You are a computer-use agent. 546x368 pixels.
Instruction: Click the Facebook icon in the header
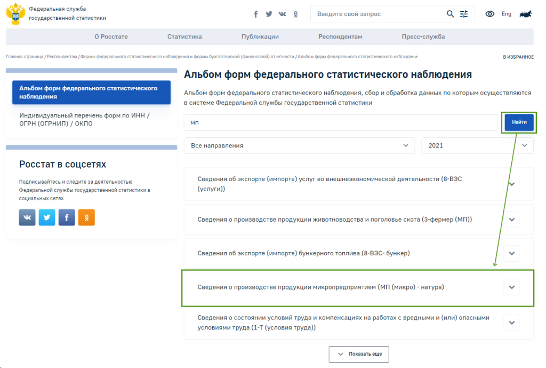pos(256,14)
